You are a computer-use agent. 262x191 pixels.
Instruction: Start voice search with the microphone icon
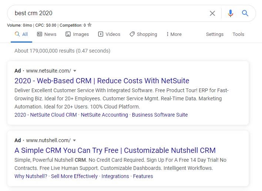coord(231,13)
